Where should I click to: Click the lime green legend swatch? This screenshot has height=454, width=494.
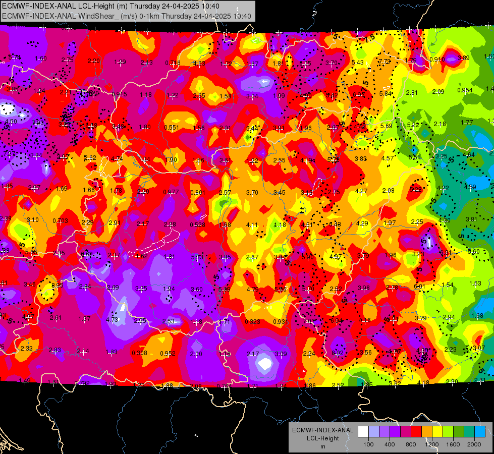click(x=448, y=432)
